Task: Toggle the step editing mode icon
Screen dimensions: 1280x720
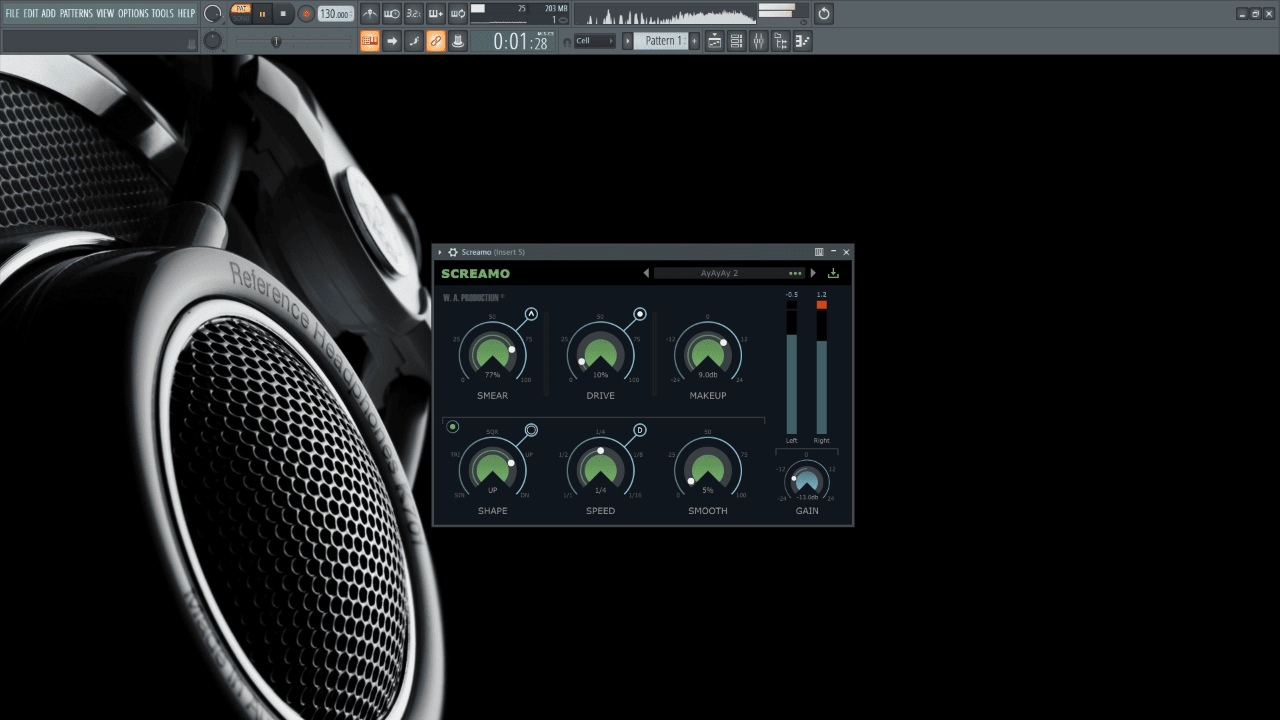Action: pos(414,41)
